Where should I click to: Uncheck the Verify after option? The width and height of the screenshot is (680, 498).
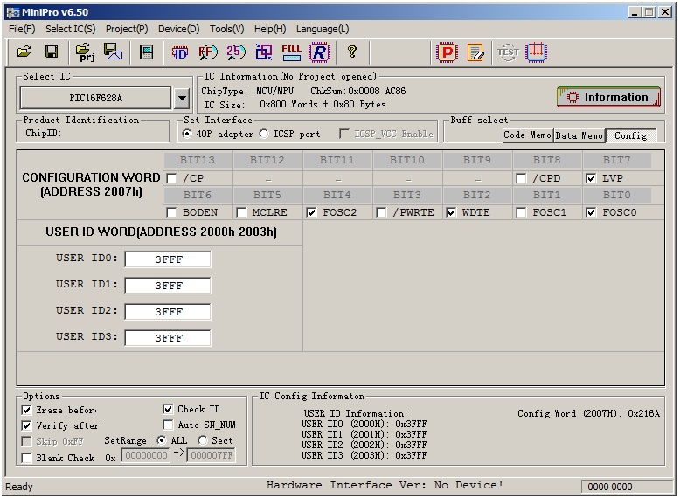27,425
